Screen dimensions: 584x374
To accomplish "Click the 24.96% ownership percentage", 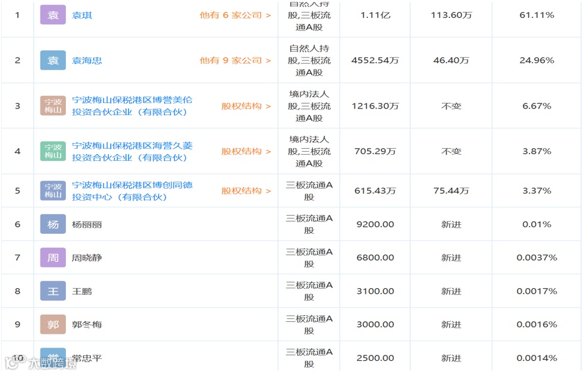I will [x=537, y=61].
